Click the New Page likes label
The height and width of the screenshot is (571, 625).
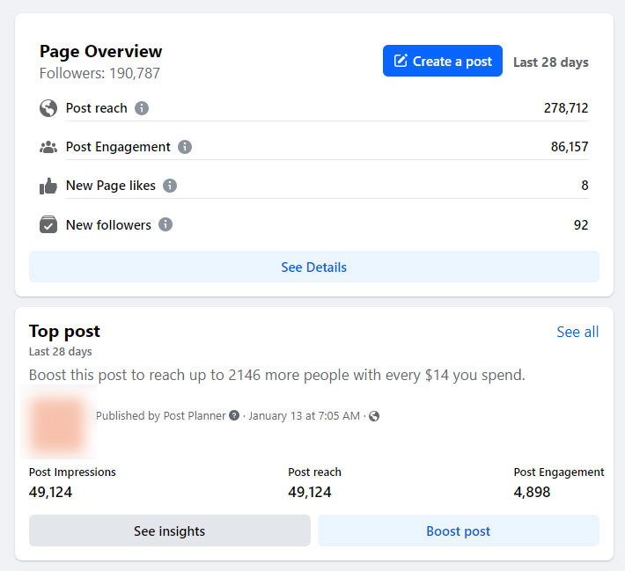click(x=111, y=186)
